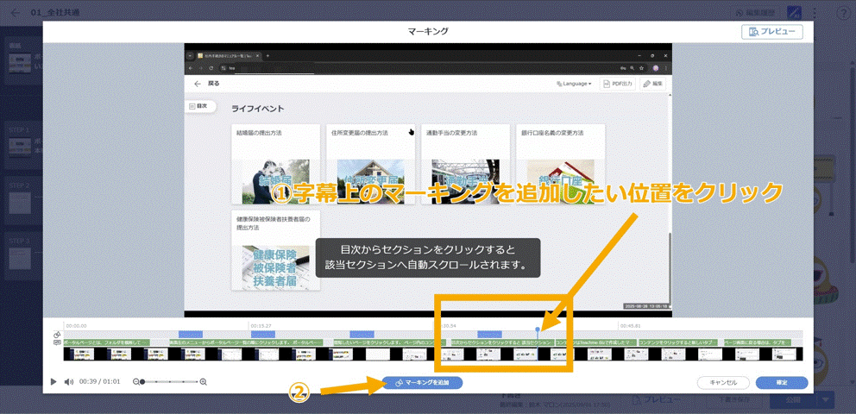Click the マーキングを追加 button
The width and height of the screenshot is (856, 414).
click(x=423, y=382)
